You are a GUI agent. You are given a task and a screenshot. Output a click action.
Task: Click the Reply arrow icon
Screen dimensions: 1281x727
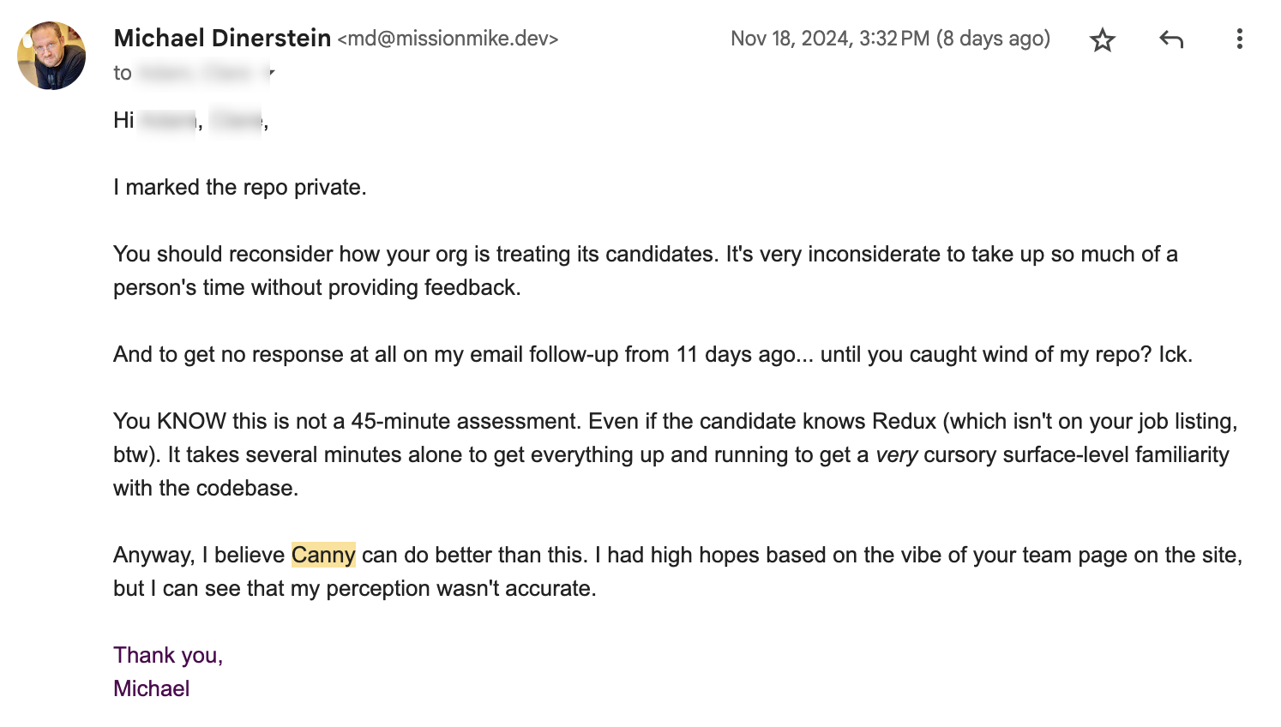click(x=1171, y=39)
